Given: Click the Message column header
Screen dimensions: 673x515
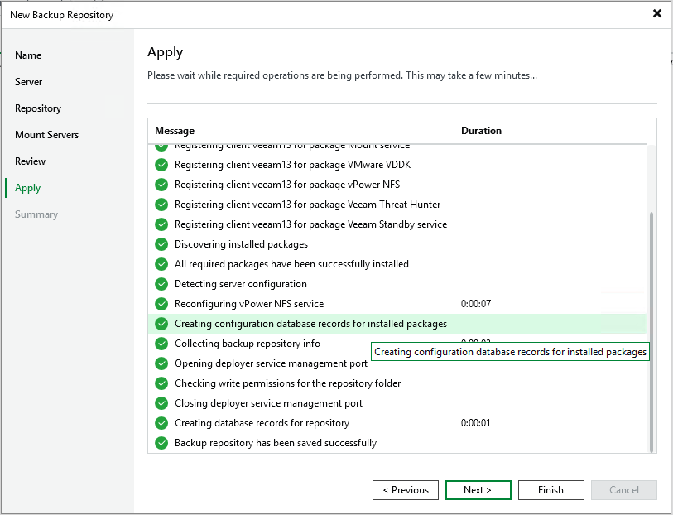Looking at the screenshot, I should point(175,131).
